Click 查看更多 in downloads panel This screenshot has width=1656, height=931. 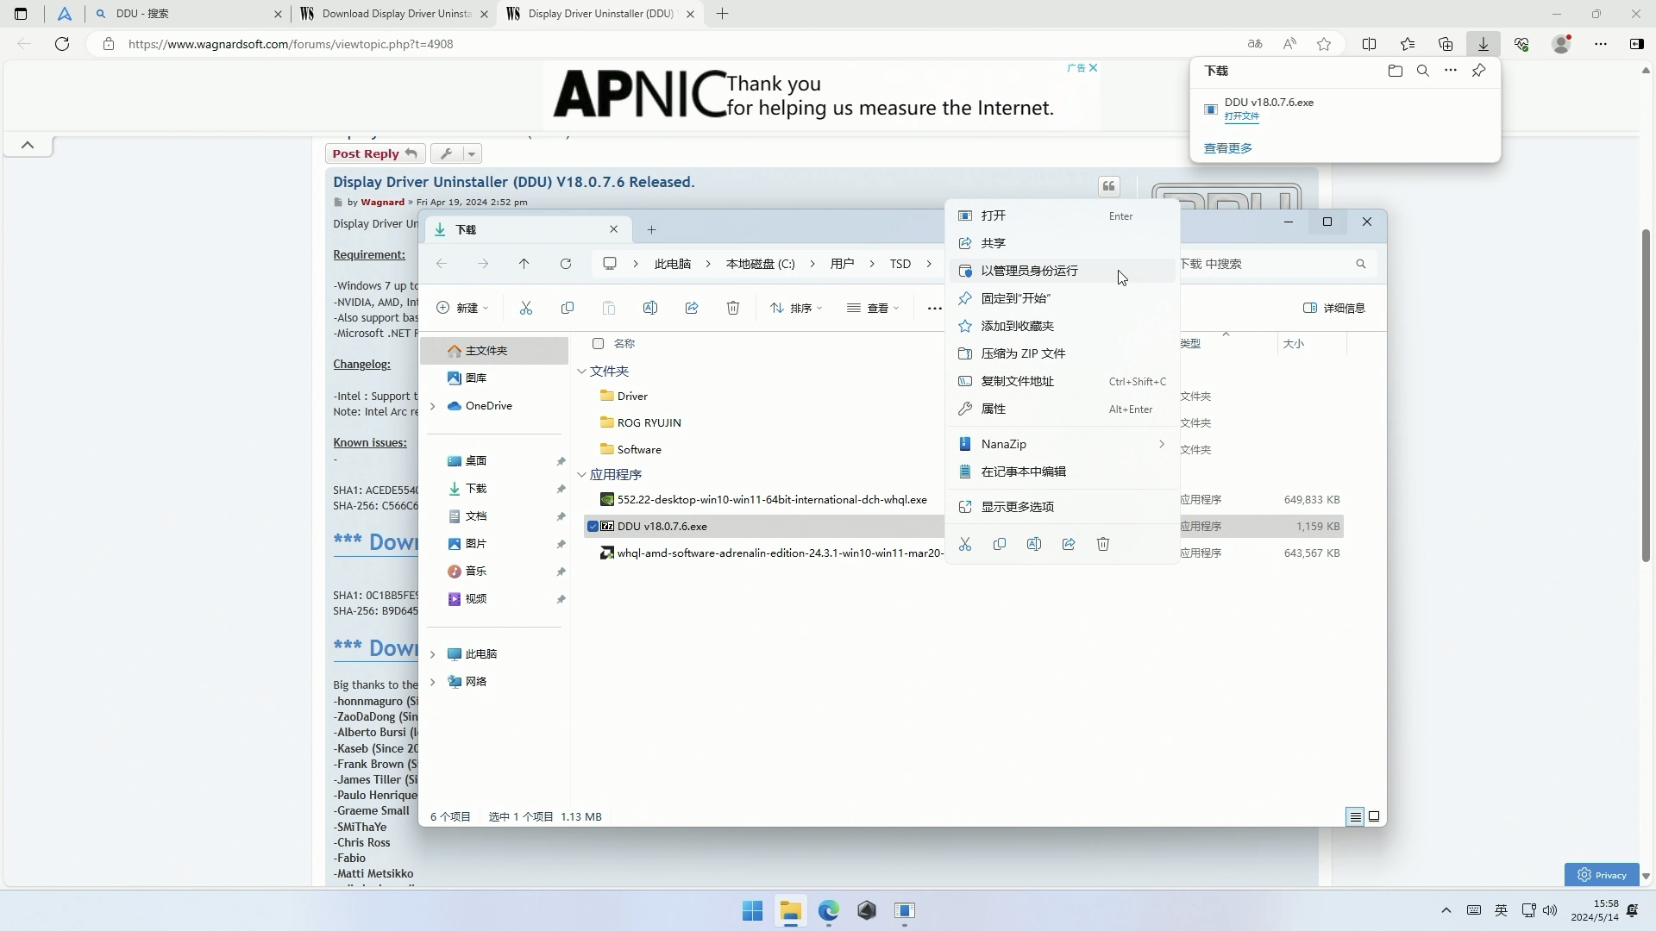click(x=1227, y=148)
